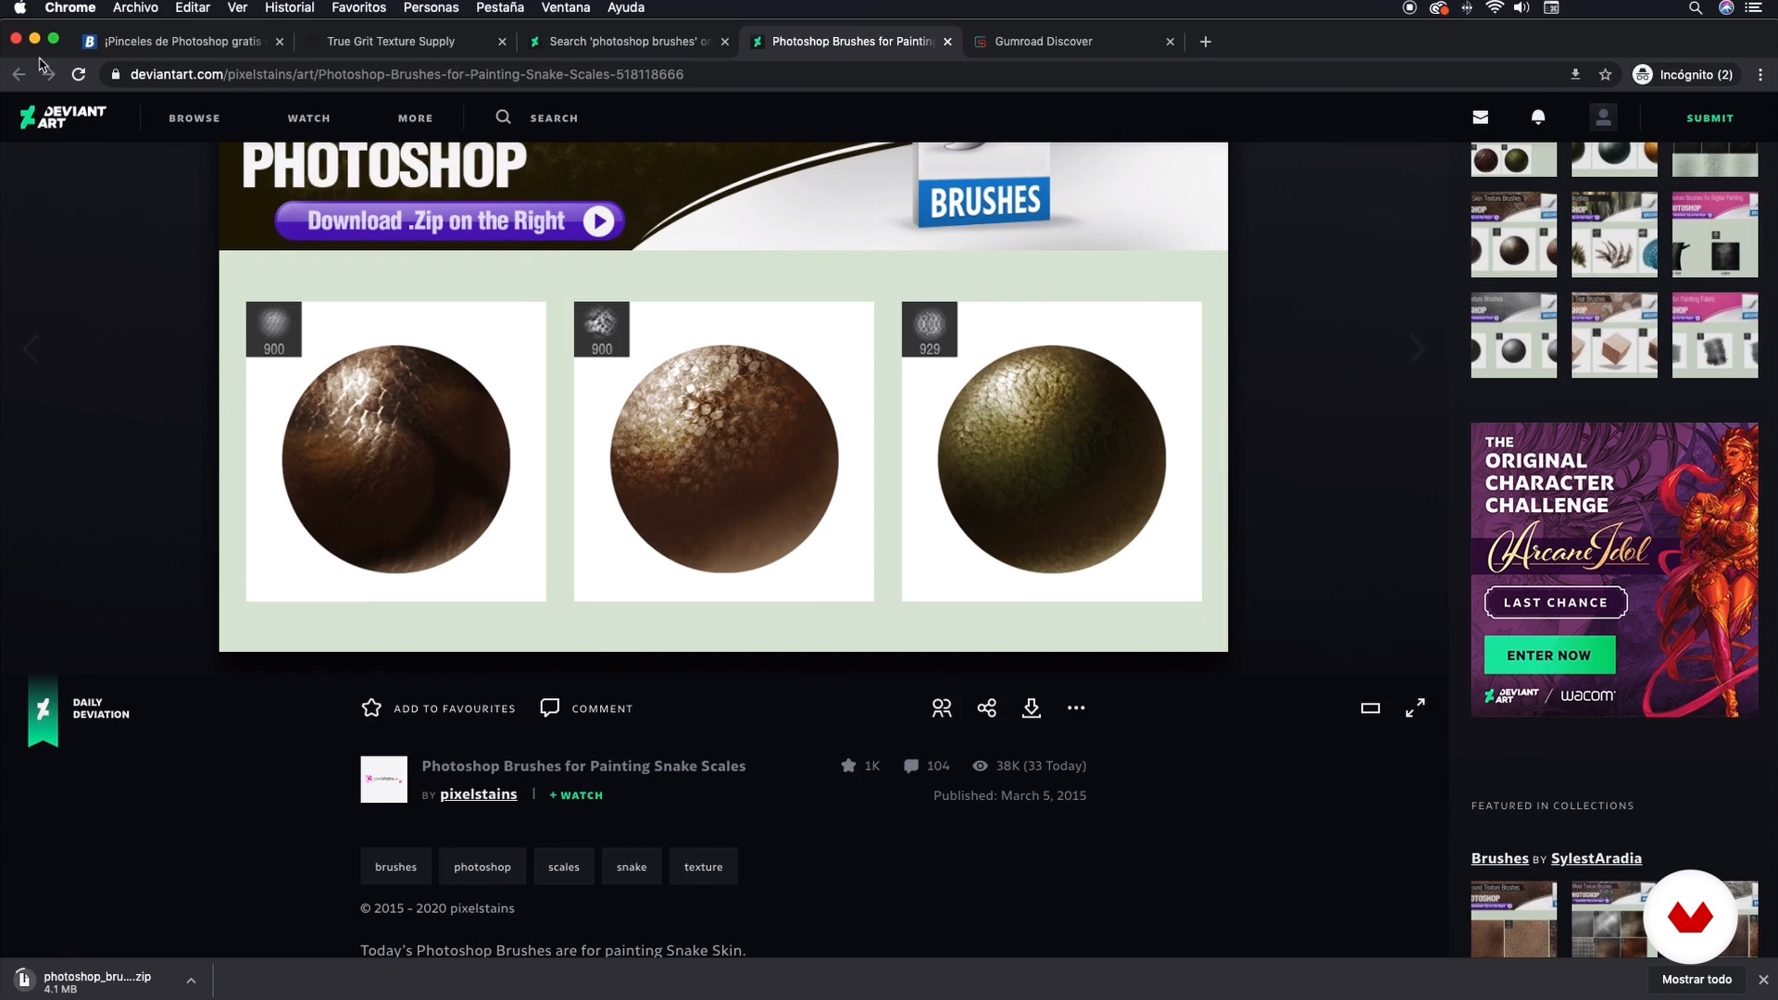1778x1000 pixels.
Task: Open the More navigation menu
Action: (415, 119)
